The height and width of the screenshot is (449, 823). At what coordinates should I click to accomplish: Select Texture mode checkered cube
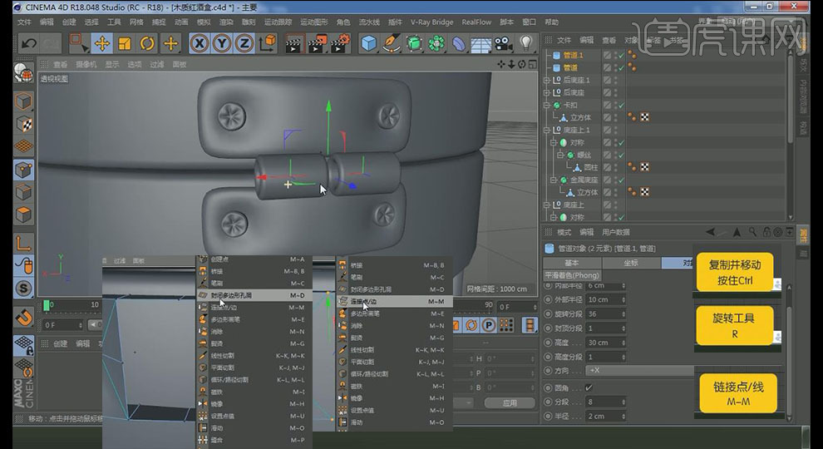pos(23,124)
